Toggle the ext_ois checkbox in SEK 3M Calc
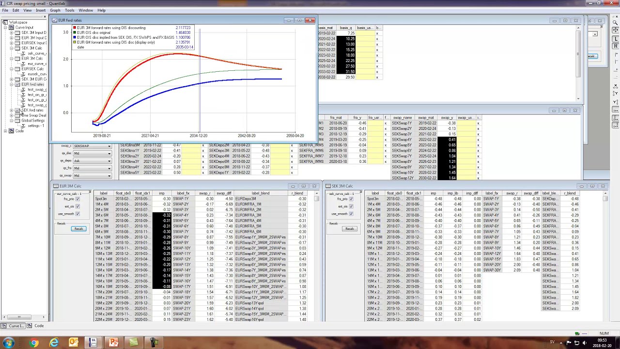The width and height of the screenshot is (620, 349). [351, 206]
